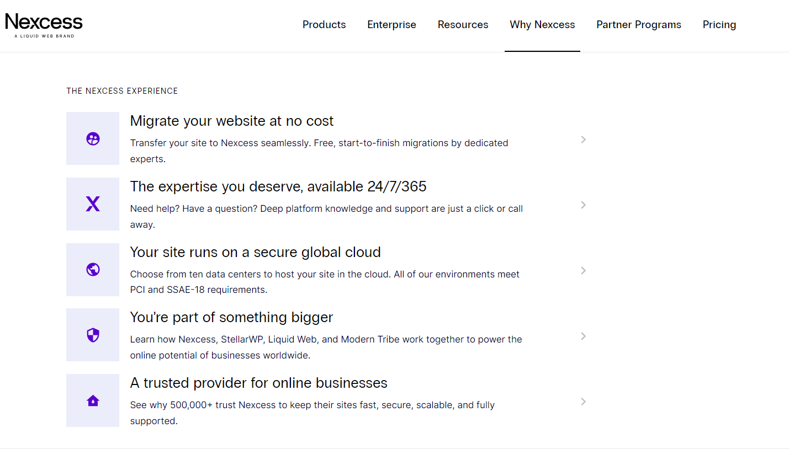The height and width of the screenshot is (449, 789).
Task: Open the Partner Programs menu
Action: pyautogui.click(x=639, y=25)
